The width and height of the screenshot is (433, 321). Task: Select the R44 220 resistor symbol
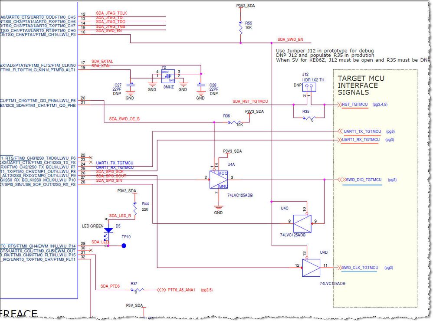pos(135,209)
